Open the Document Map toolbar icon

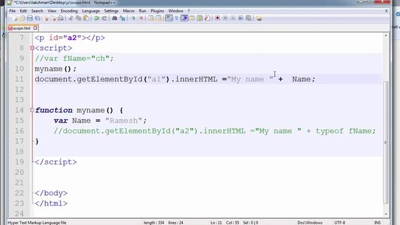coord(199,18)
